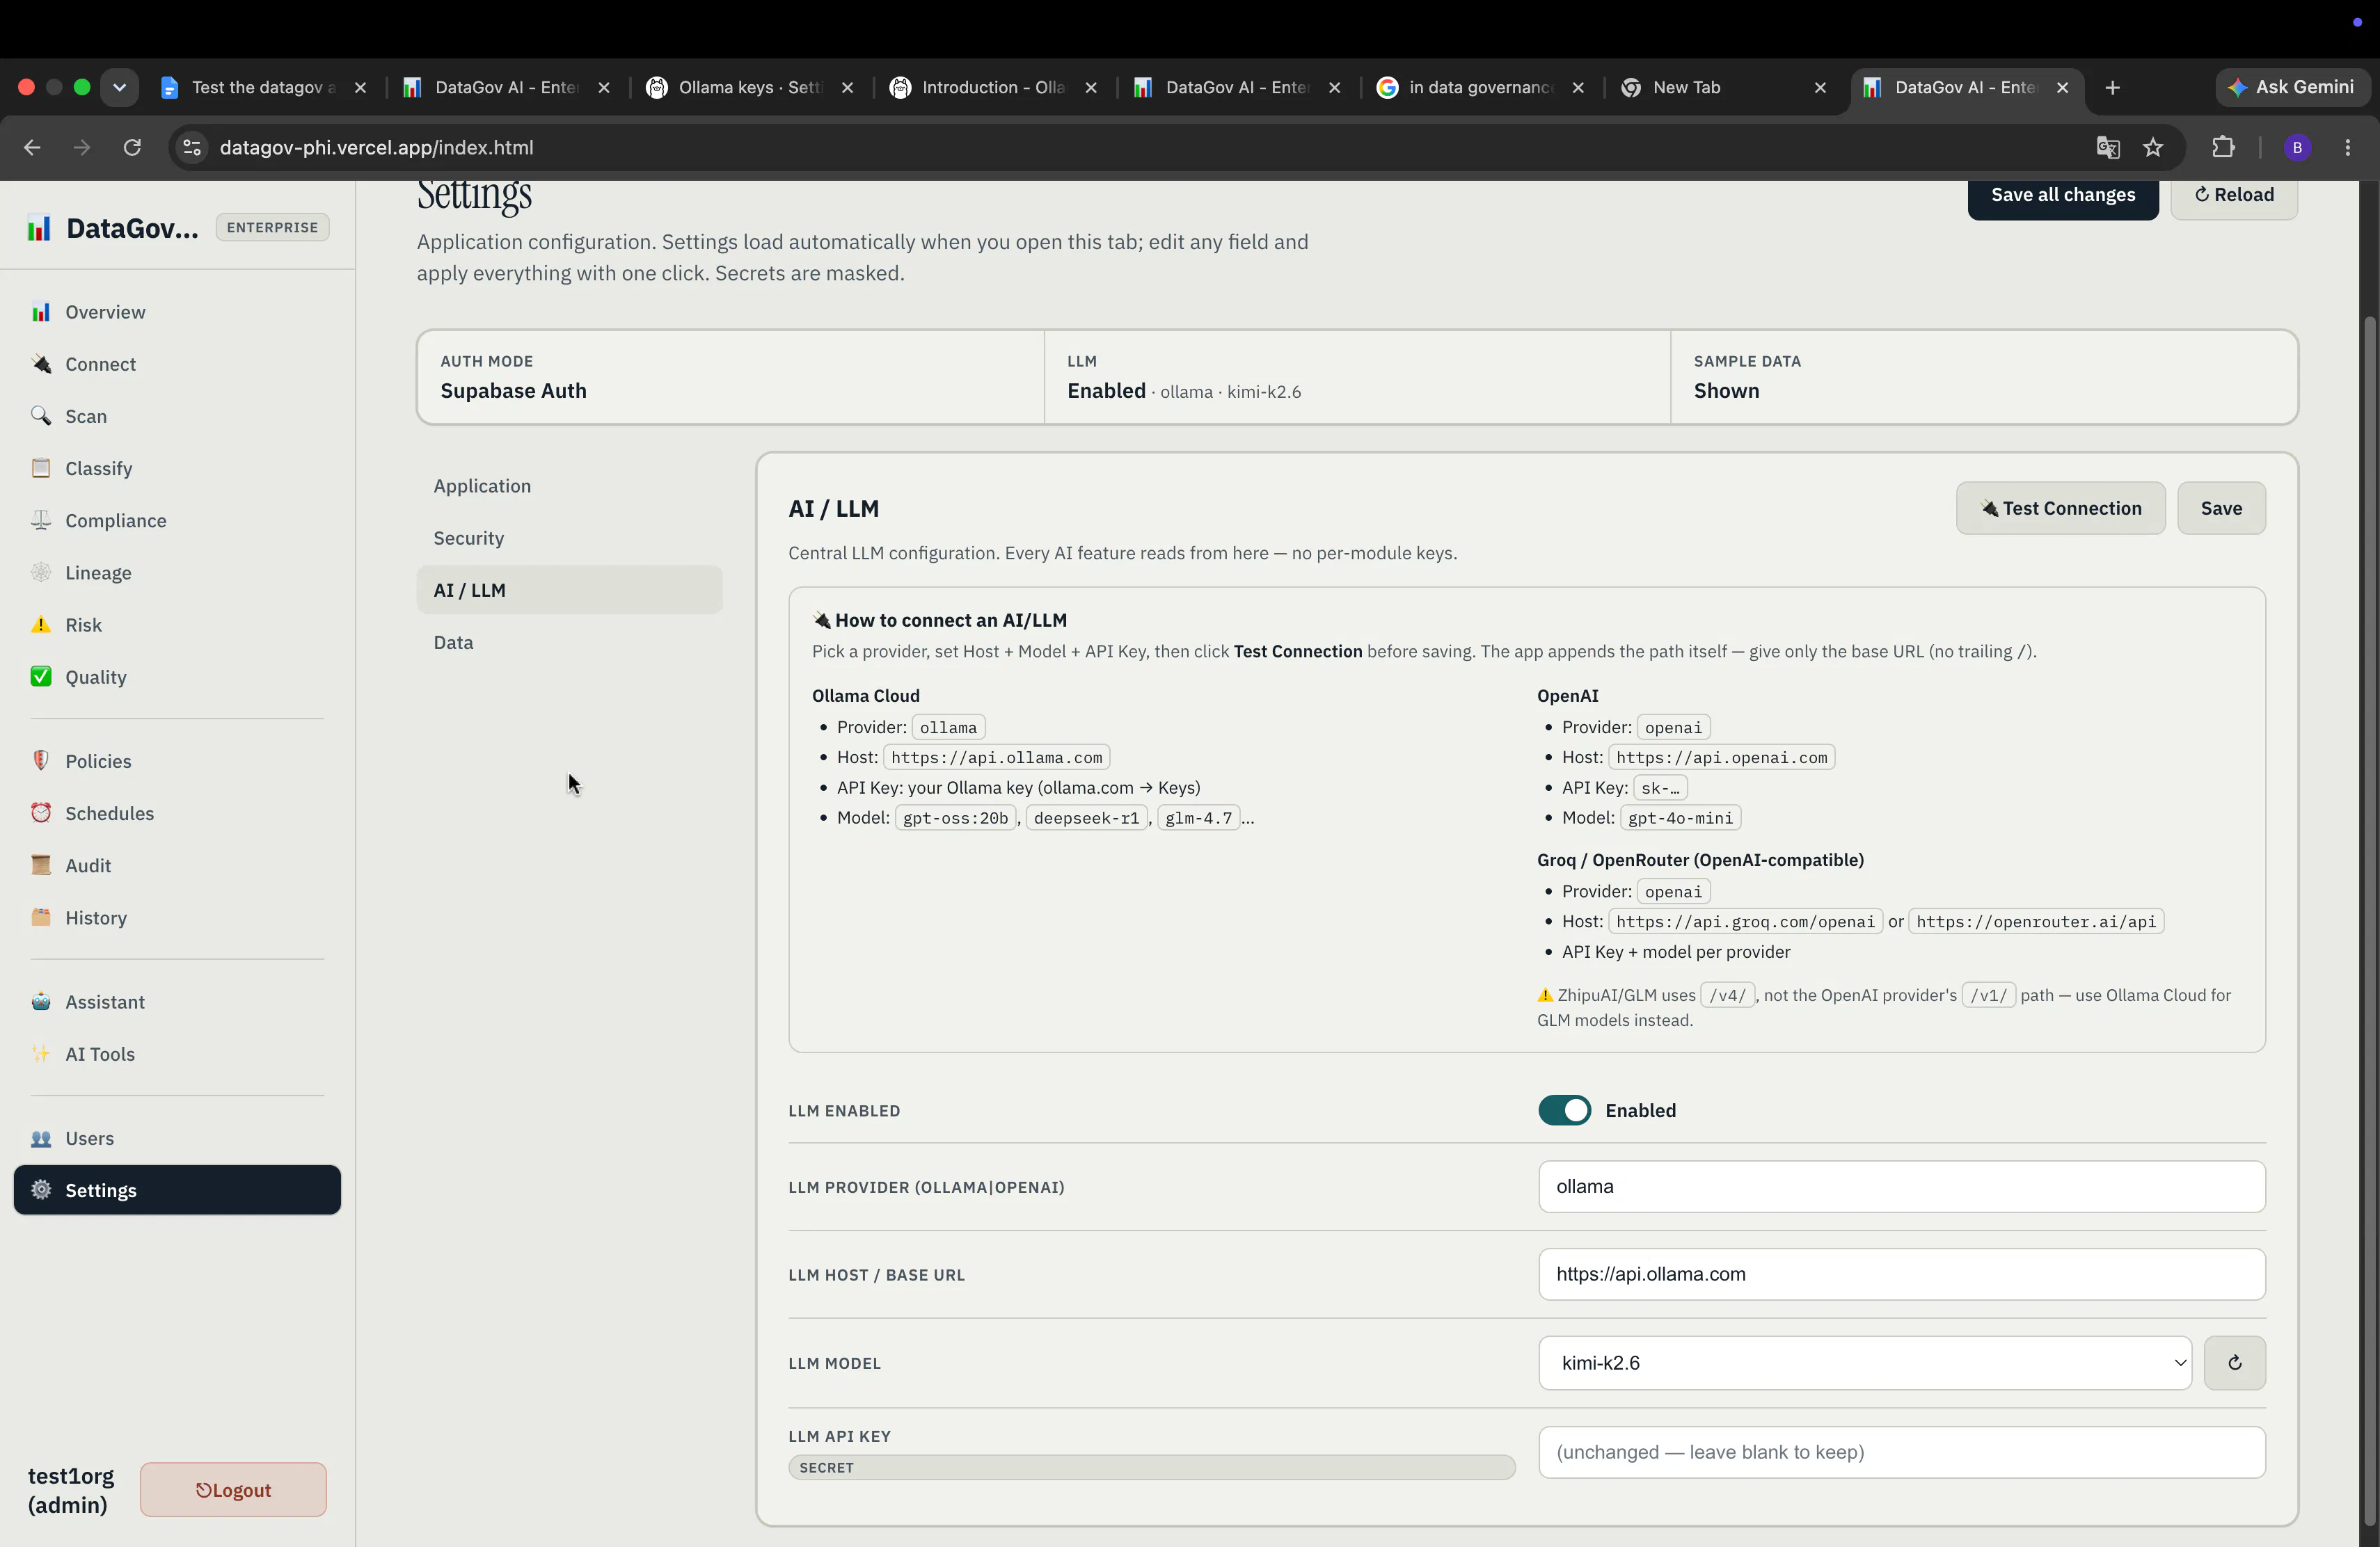The image size is (2380, 1547).
Task: Click Save all changes
Action: tap(2062, 195)
